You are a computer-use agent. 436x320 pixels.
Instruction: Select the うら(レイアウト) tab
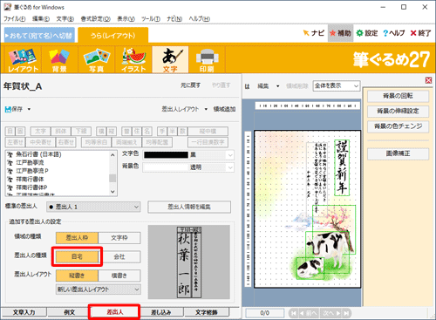(113, 36)
